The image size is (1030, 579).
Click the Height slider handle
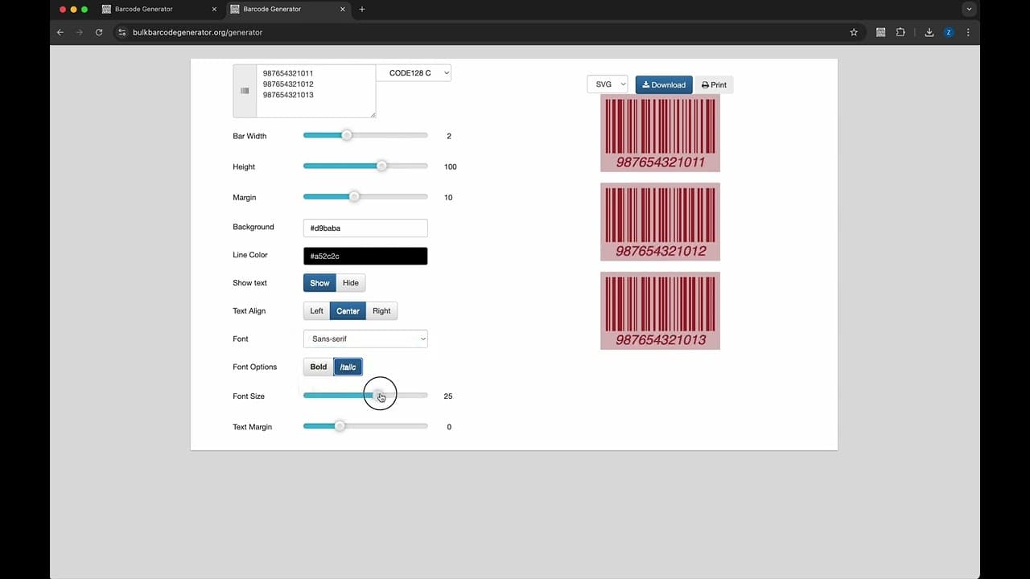(381, 166)
